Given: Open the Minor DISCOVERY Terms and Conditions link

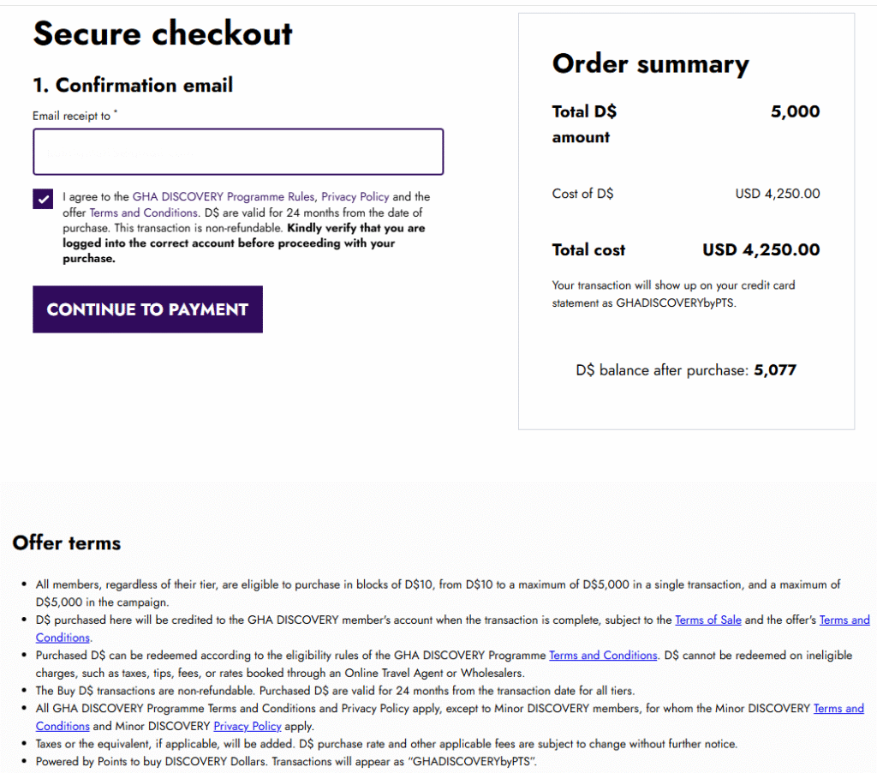Looking at the screenshot, I should click(x=838, y=709).
